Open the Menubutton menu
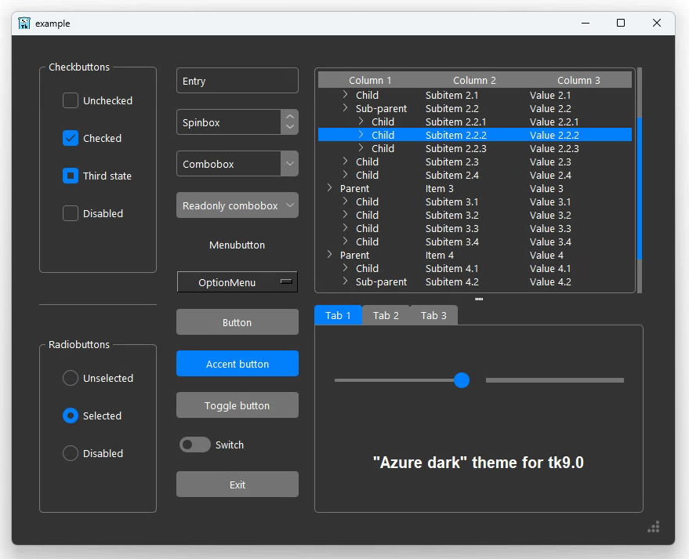Screen dimensions: 689x559 tap(238, 245)
